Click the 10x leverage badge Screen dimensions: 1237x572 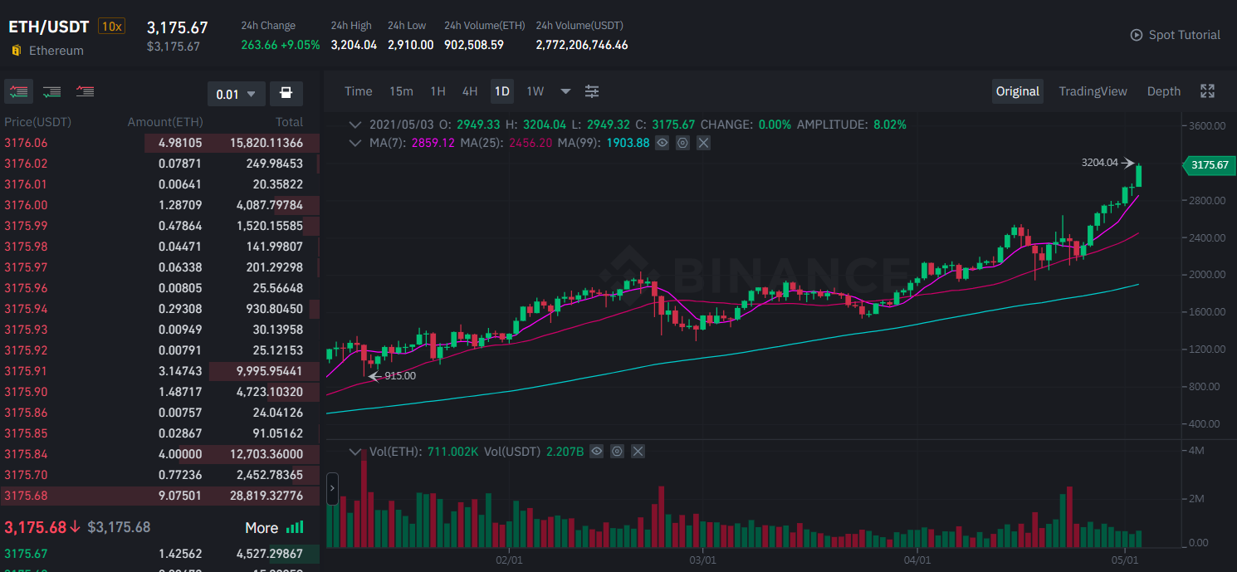tap(111, 27)
